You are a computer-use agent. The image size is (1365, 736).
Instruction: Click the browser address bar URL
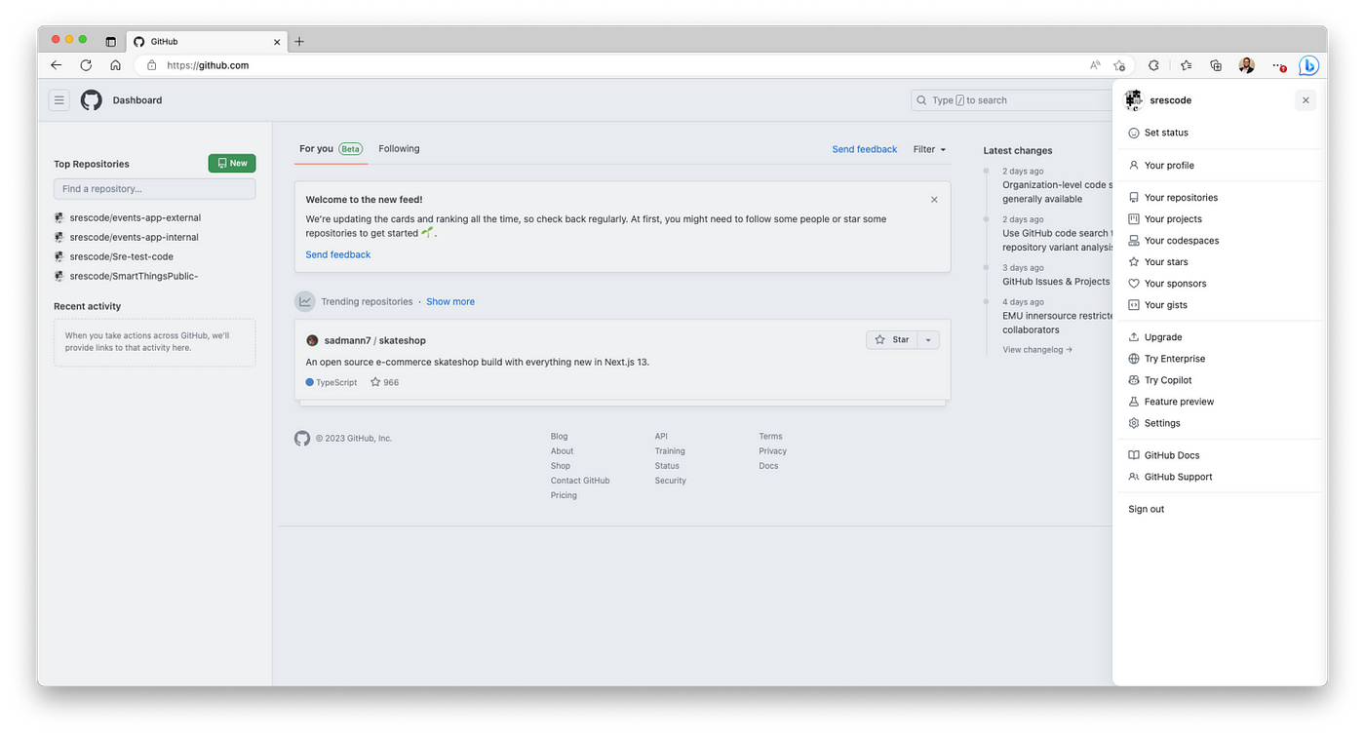[208, 65]
